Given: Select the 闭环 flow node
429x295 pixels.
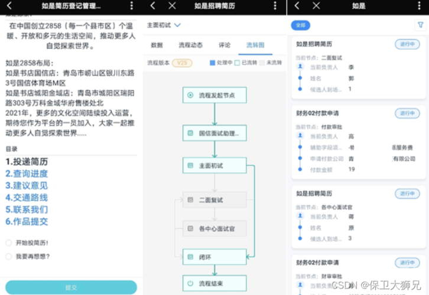Looking at the screenshot, I should 214,257.
